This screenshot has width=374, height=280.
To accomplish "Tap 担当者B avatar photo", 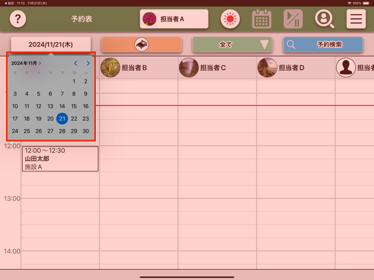I will (110, 67).
